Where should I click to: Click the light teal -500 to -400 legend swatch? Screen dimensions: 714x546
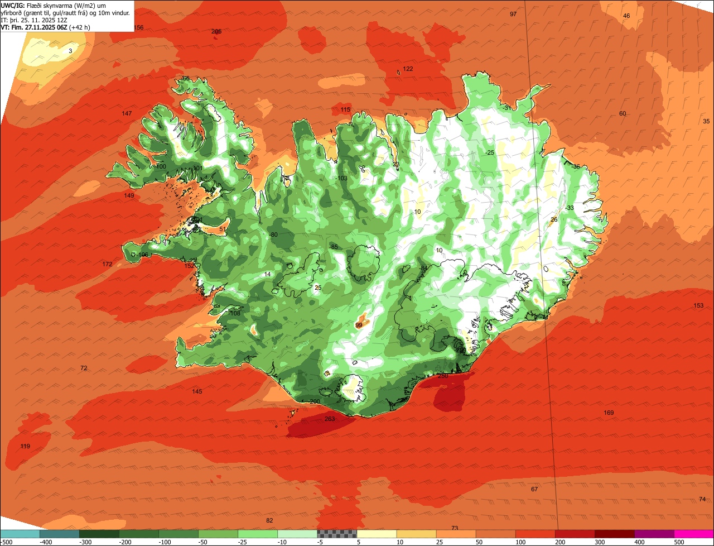[20, 534]
